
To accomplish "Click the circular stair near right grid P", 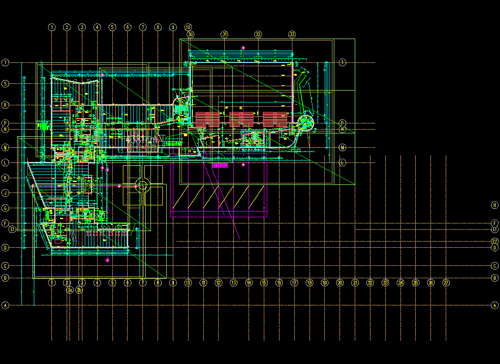I will (305, 122).
